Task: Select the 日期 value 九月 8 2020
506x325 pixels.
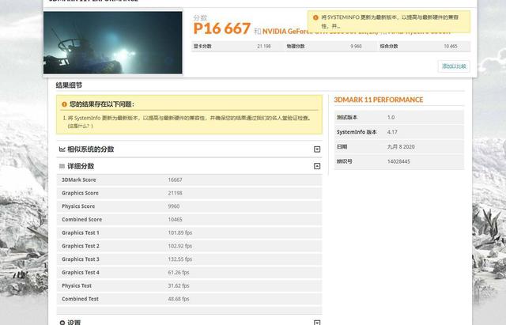Action: click(x=401, y=146)
